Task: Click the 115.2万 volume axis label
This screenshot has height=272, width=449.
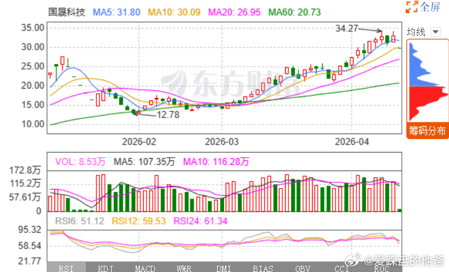Action: pos(25,183)
